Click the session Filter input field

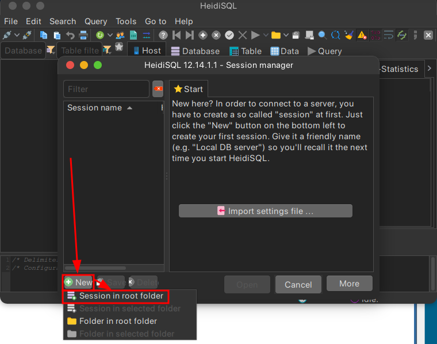pyautogui.click(x=106, y=89)
